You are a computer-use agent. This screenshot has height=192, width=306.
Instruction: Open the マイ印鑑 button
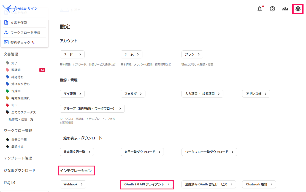(72, 94)
